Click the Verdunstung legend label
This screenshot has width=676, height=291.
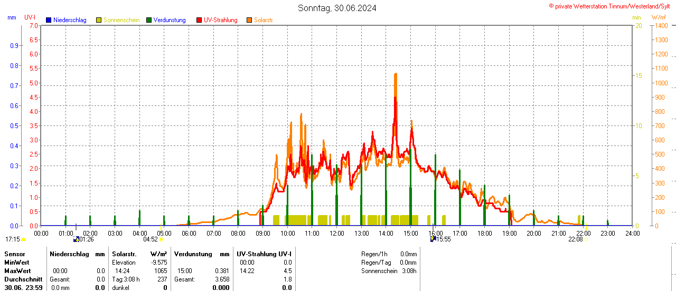pyautogui.click(x=170, y=20)
